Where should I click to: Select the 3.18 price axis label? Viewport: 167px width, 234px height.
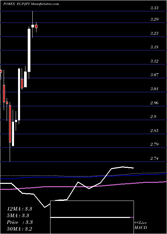154,47
